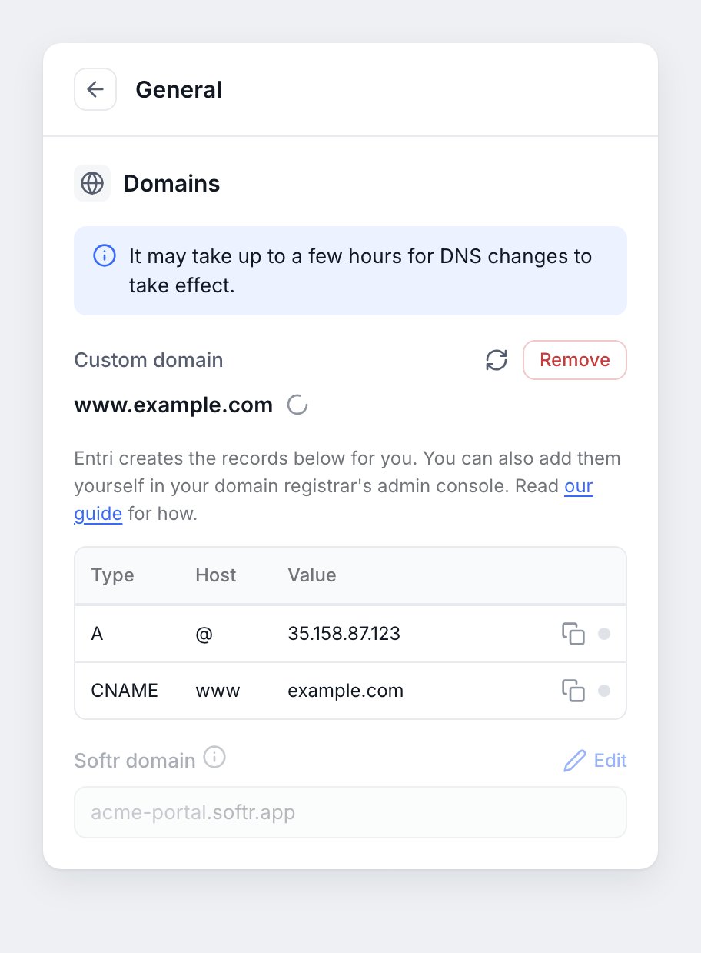Click the Edit label for Softr domain
Image resolution: width=701 pixels, height=953 pixels.
(x=610, y=761)
